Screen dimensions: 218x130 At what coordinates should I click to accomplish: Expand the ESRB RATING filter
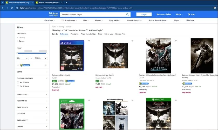[32, 94]
